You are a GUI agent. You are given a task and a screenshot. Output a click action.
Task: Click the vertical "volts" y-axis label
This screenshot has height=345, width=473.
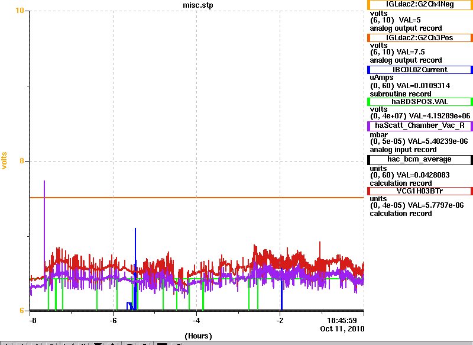[4, 160]
